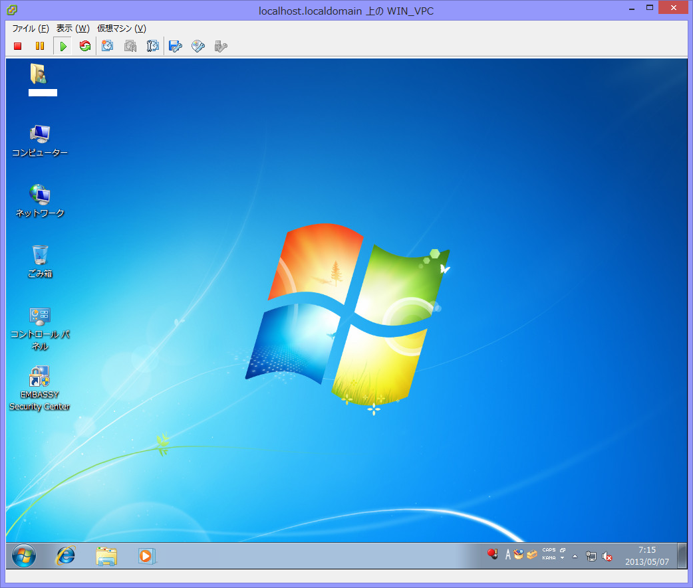
Task: Show hidden tray icons arrow
Action: (x=575, y=556)
